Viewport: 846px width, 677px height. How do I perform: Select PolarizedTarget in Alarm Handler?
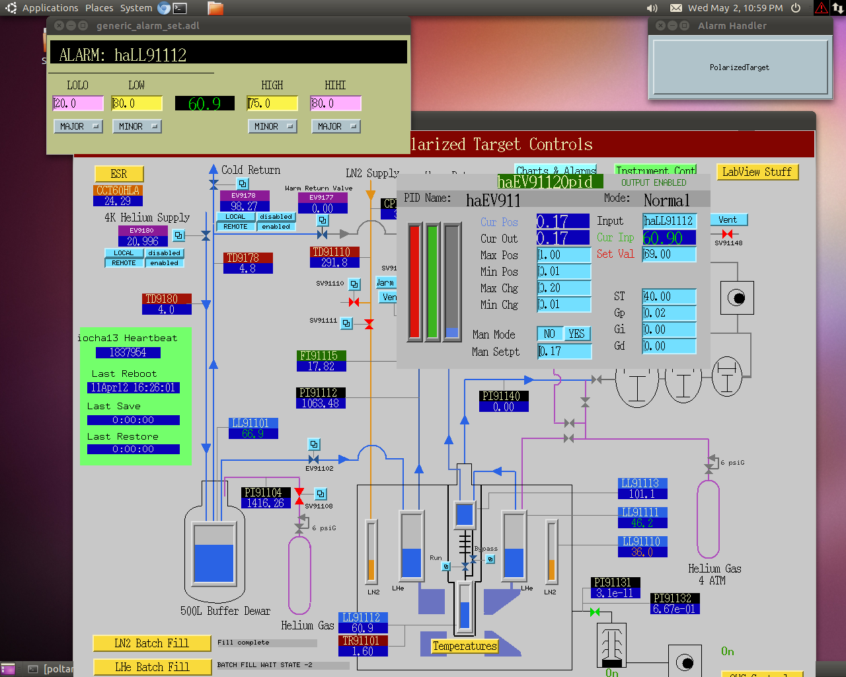pyautogui.click(x=740, y=67)
